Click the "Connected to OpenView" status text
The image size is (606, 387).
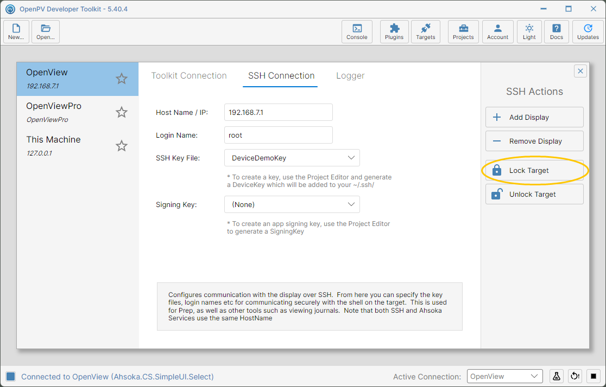point(117,377)
